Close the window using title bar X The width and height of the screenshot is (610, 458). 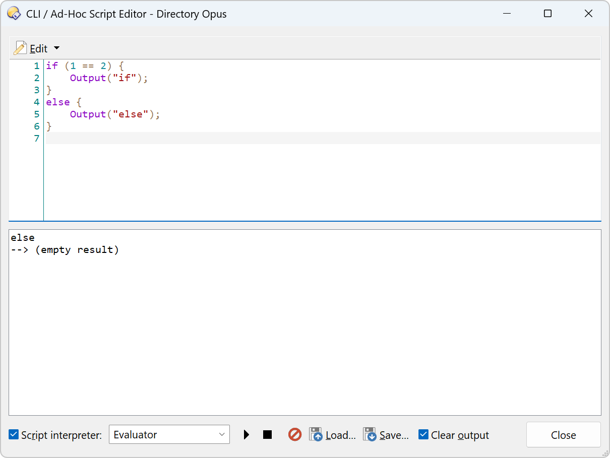(x=588, y=14)
